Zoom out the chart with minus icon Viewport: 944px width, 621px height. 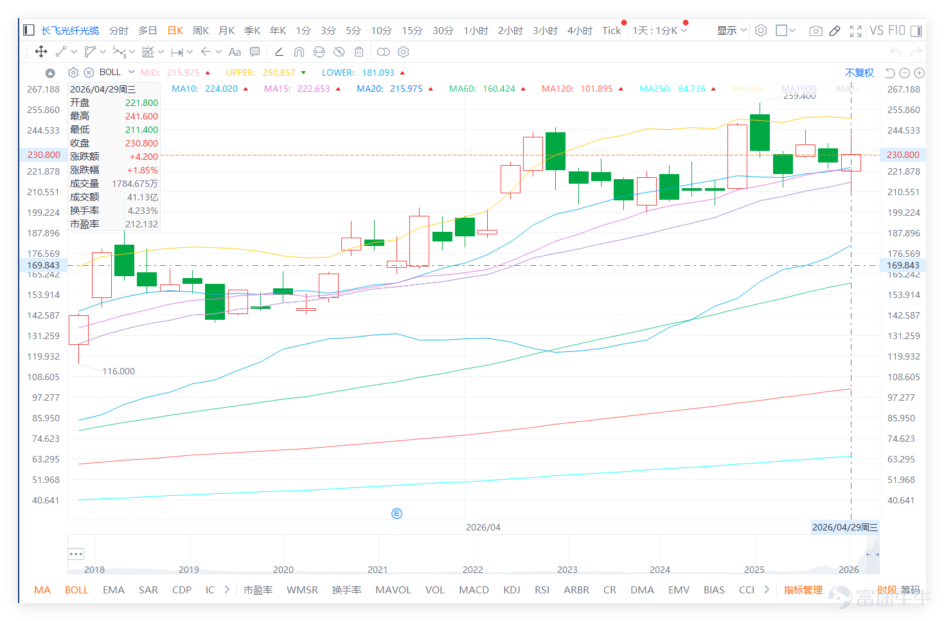905,73
